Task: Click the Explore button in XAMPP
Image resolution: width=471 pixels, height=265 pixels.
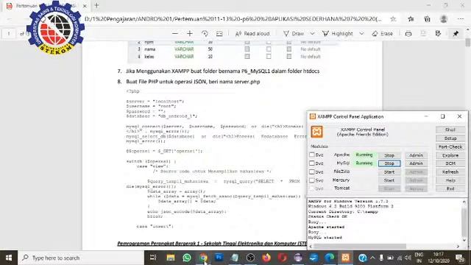Action: pyautogui.click(x=450, y=155)
